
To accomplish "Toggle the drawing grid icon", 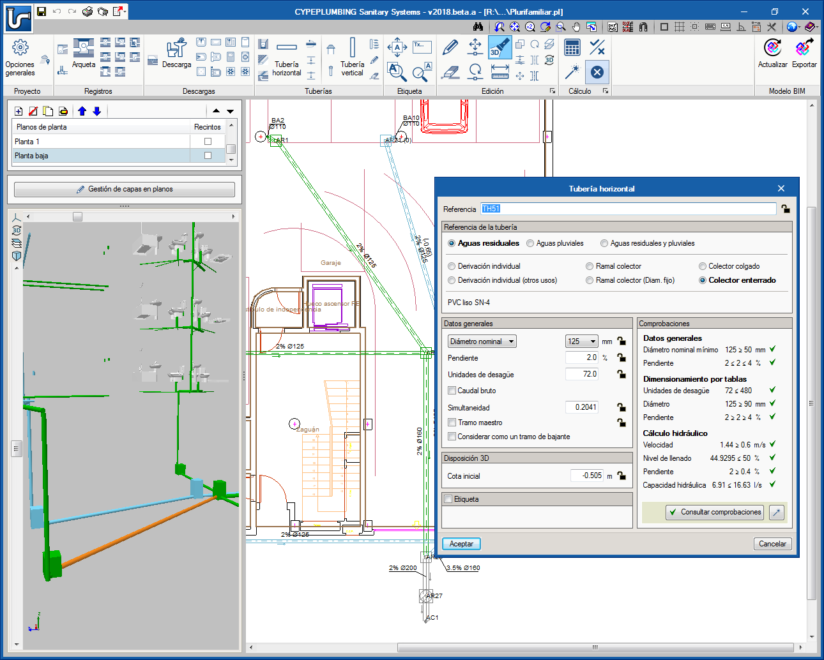I will [x=680, y=27].
